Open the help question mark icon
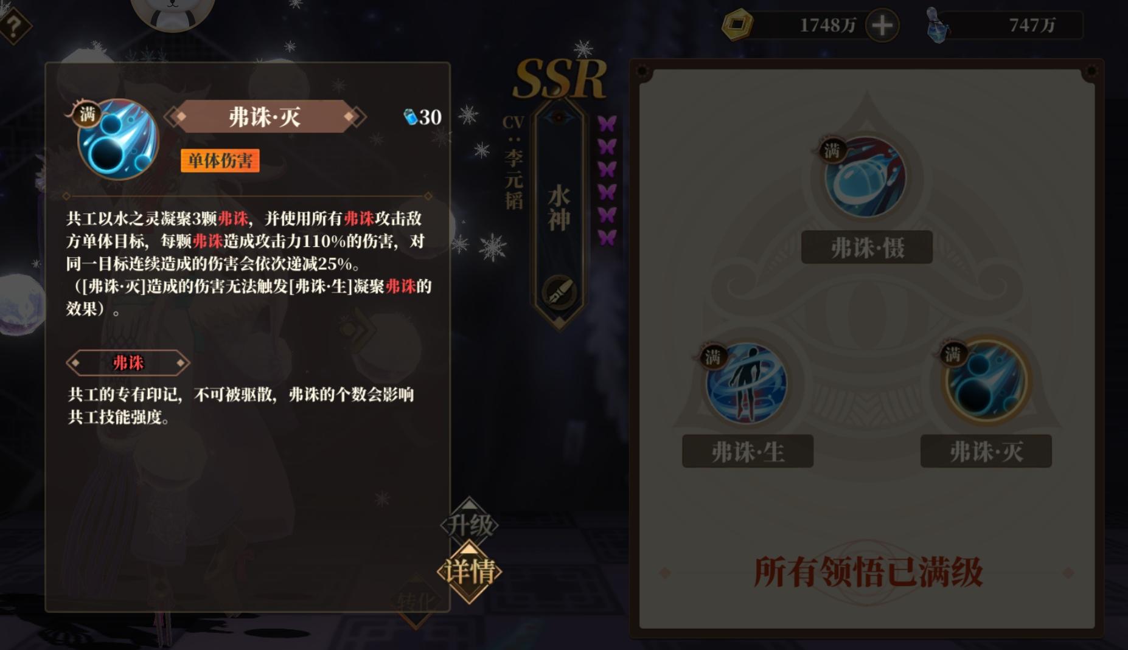 tap(13, 26)
